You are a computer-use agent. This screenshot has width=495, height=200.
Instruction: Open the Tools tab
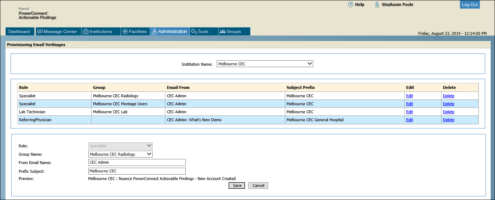[204, 32]
